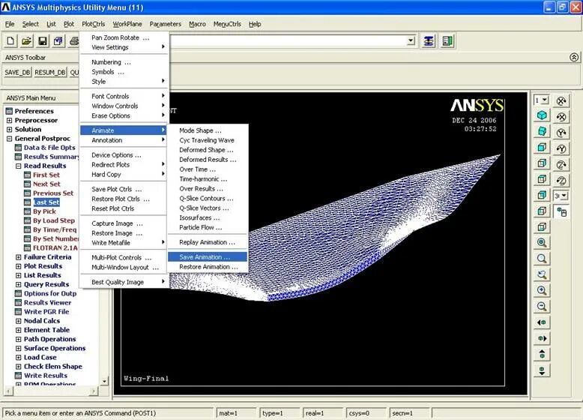The width and height of the screenshot is (583, 420).
Task: Toggle Dynamic Model Mode button
Action: [561, 212]
